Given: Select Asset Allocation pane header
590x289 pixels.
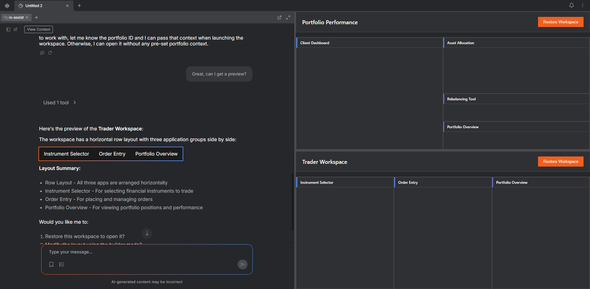Looking at the screenshot, I should [x=516, y=43].
